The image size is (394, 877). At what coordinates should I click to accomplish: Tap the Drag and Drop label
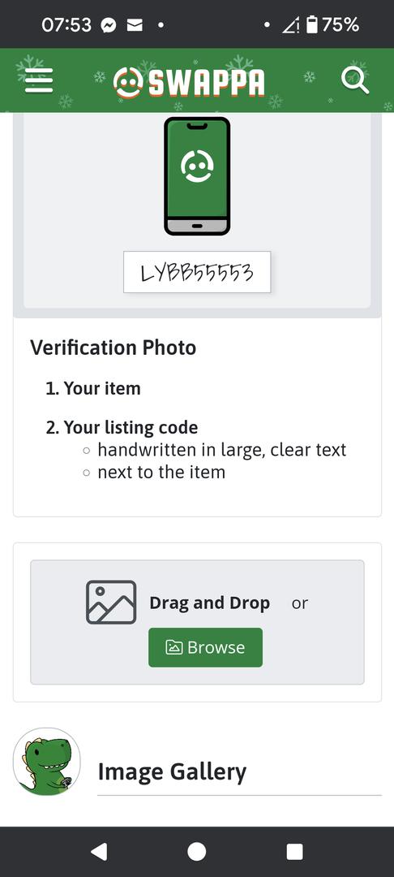(x=210, y=603)
